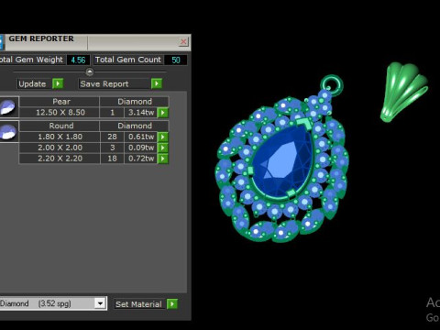The image size is (440, 330).
Task: Select the 1.80 X 1.80 size cell
Action: point(60,137)
